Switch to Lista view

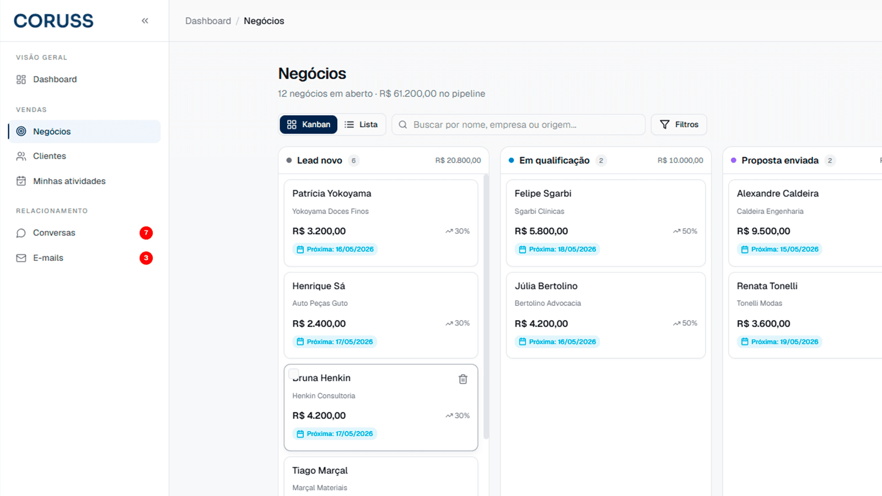(x=362, y=125)
